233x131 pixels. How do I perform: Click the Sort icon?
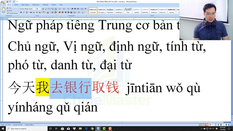click(82, 9)
